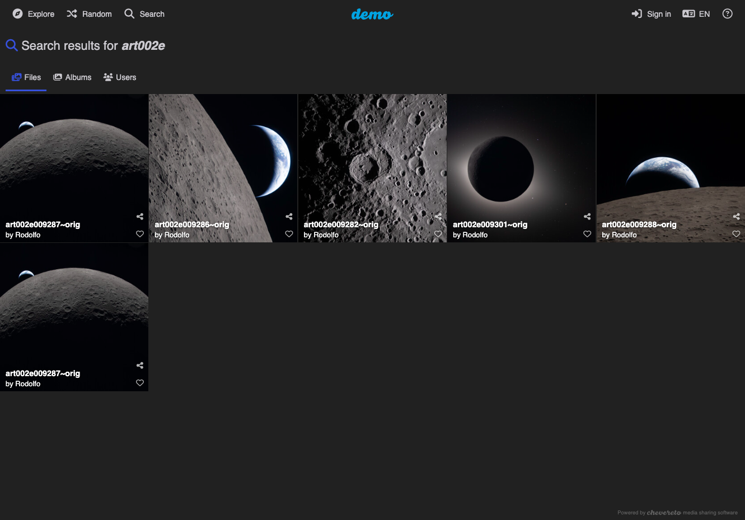This screenshot has width=745, height=520.
Task: Switch to the Users tab
Action: (120, 77)
